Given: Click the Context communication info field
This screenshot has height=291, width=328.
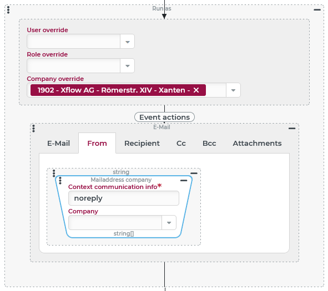Looking at the screenshot, I should [124, 198].
